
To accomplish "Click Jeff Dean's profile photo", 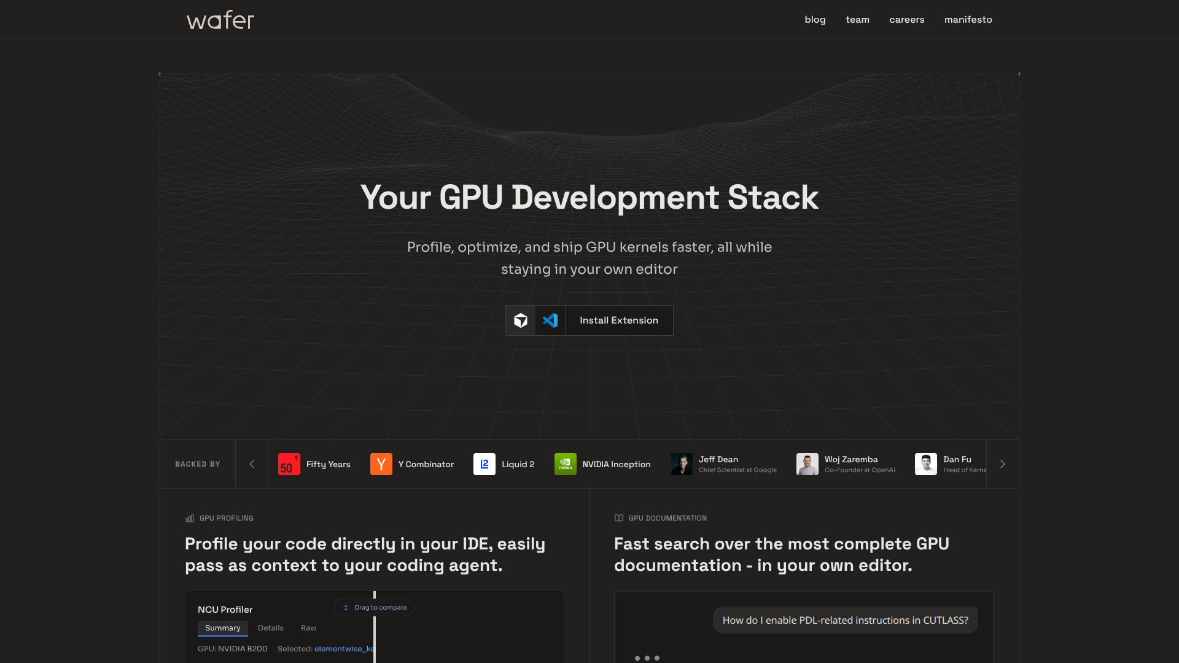I will coord(682,464).
